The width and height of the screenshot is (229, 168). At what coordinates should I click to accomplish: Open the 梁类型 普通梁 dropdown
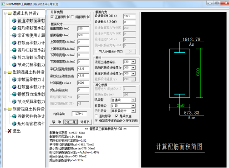pyautogui.click(x=133, y=100)
